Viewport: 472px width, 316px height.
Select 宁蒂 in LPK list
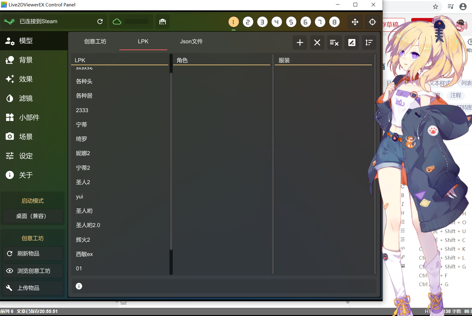[120, 125]
